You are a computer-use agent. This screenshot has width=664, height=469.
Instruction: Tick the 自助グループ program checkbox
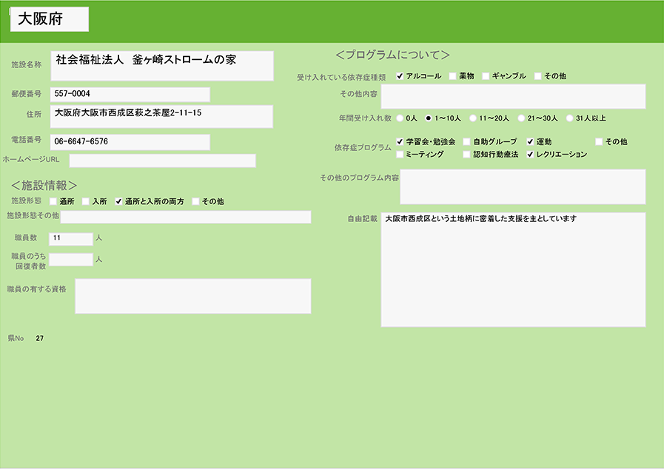(467, 141)
